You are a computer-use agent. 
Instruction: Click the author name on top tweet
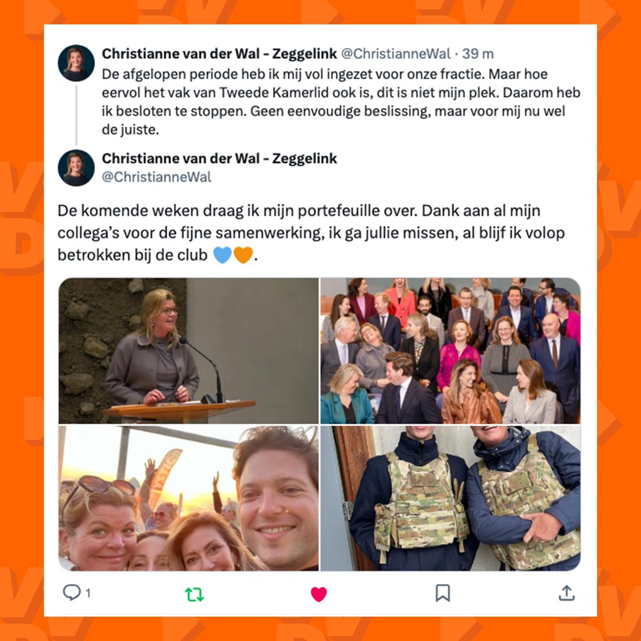click(x=219, y=53)
